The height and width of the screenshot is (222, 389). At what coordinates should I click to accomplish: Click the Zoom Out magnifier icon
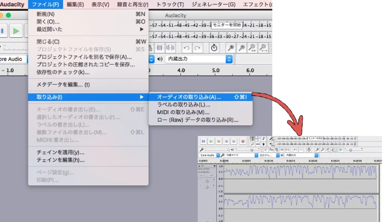[x=241, y=48]
